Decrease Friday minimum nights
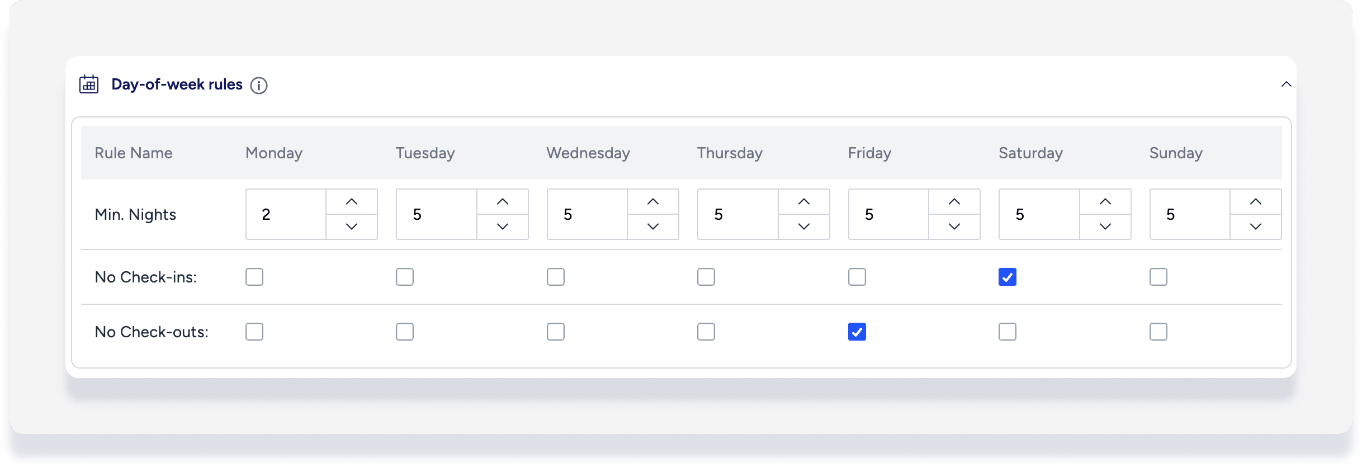Screen dimensions: 1362x467 pos(954,227)
